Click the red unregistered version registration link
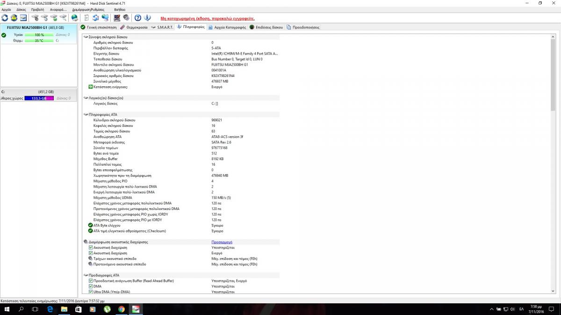The width and height of the screenshot is (561, 315). (208, 18)
